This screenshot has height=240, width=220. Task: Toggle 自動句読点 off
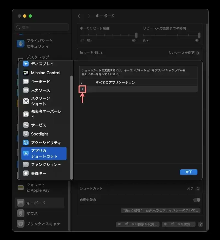(x=197, y=200)
